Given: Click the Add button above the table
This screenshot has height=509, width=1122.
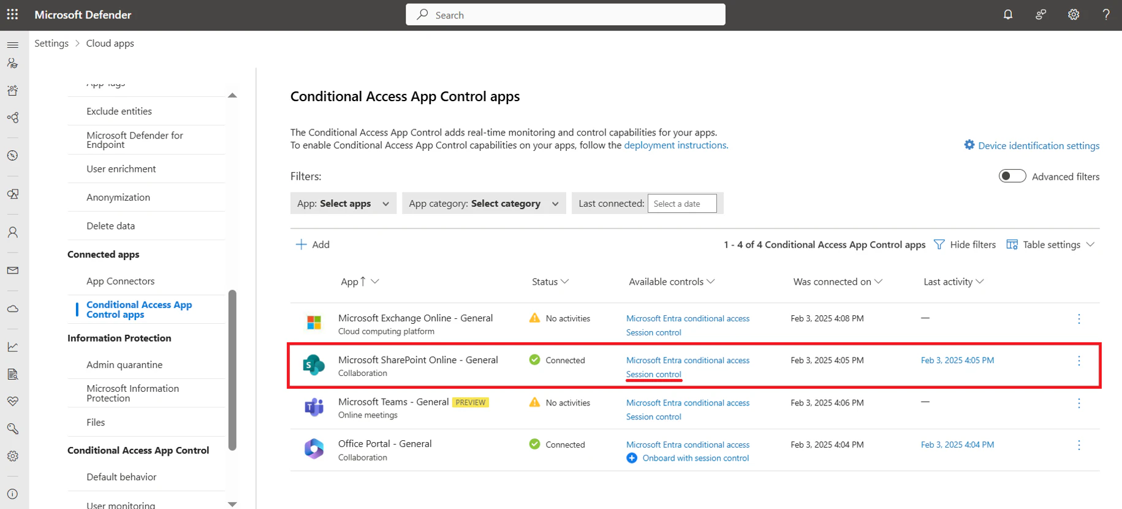Looking at the screenshot, I should 313,245.
